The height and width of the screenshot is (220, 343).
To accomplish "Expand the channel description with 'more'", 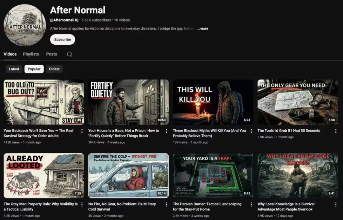I will (x=202, y=28).
